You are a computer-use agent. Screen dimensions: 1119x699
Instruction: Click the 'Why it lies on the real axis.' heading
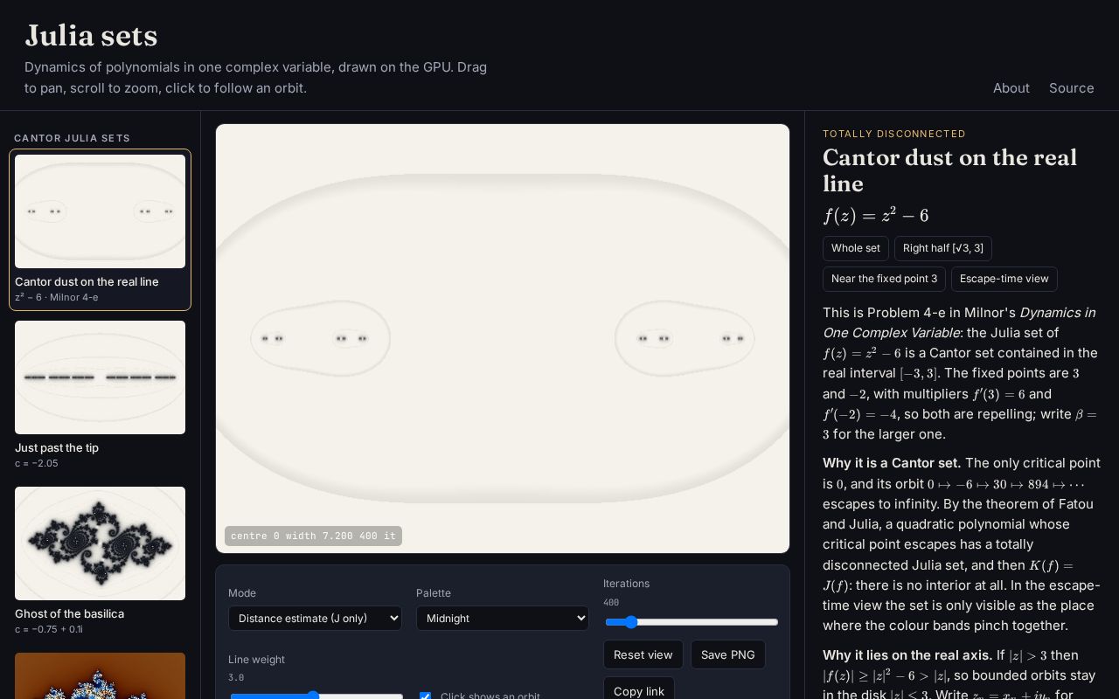(x=907, y=655)
